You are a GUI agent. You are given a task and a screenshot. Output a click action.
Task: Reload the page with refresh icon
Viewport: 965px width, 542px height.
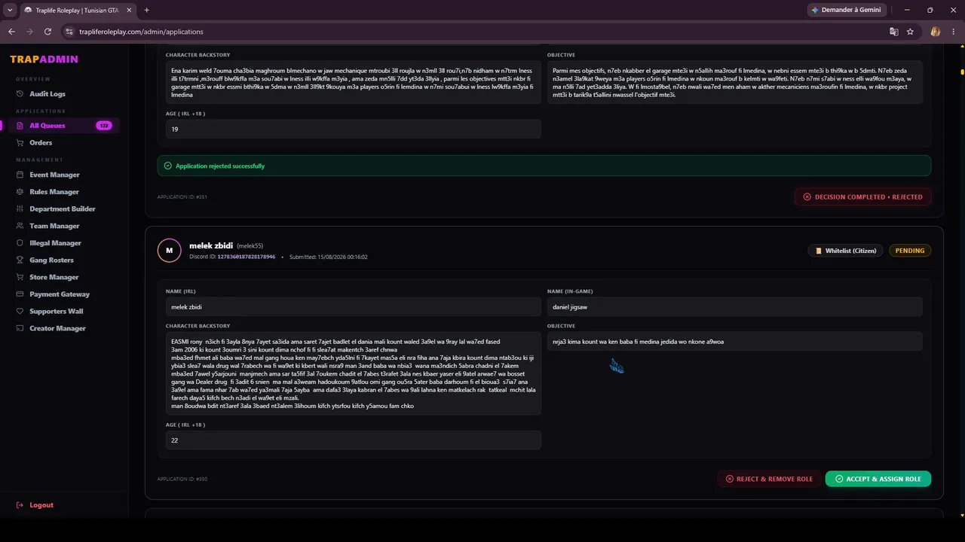coord(47,32)
